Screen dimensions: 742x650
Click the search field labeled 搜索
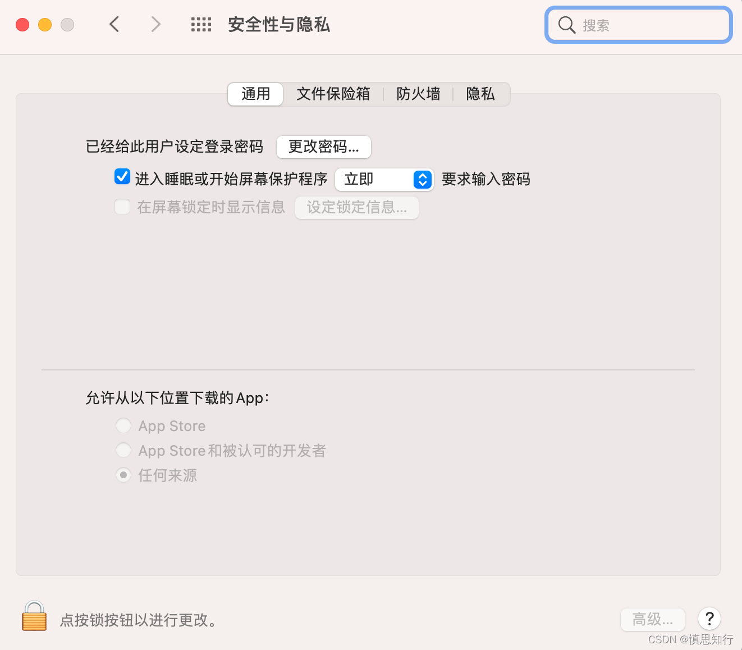(x=639, y=25)
